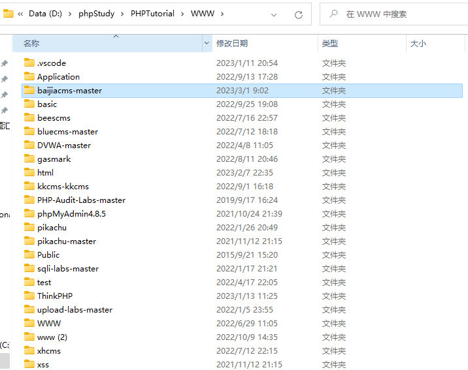
Task: Select the beescms folder icon
Action: (29, 117)
